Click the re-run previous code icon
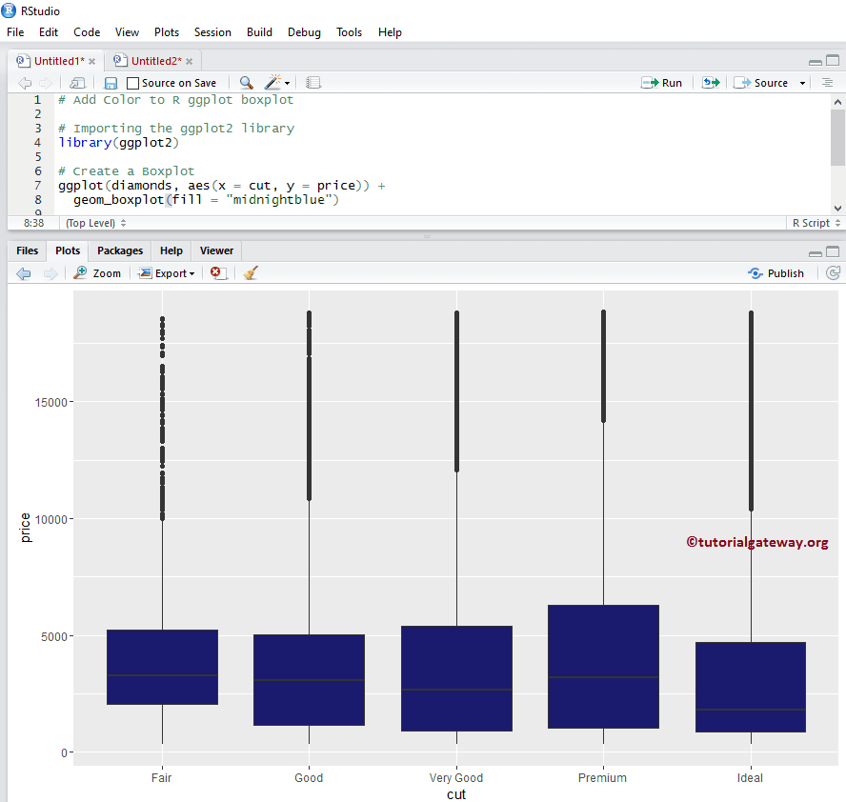Viewport: 846px width, 802px height. pyautogui.click(x=711, y=83)
